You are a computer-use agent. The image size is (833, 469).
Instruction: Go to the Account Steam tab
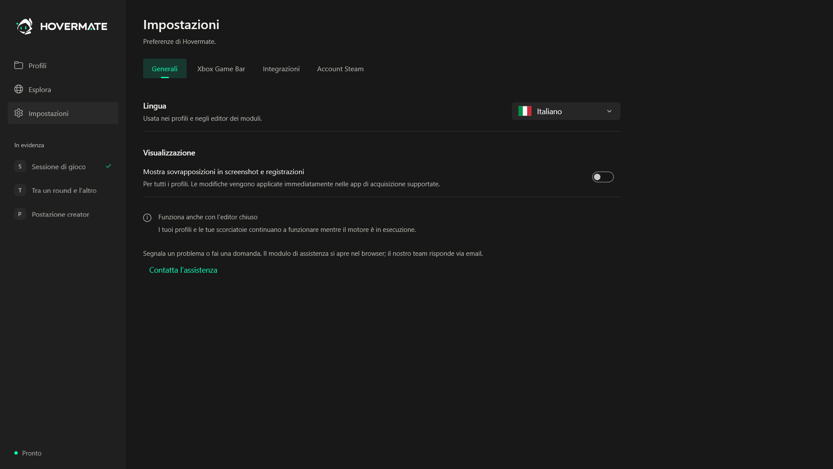click(x=341, y=69)
